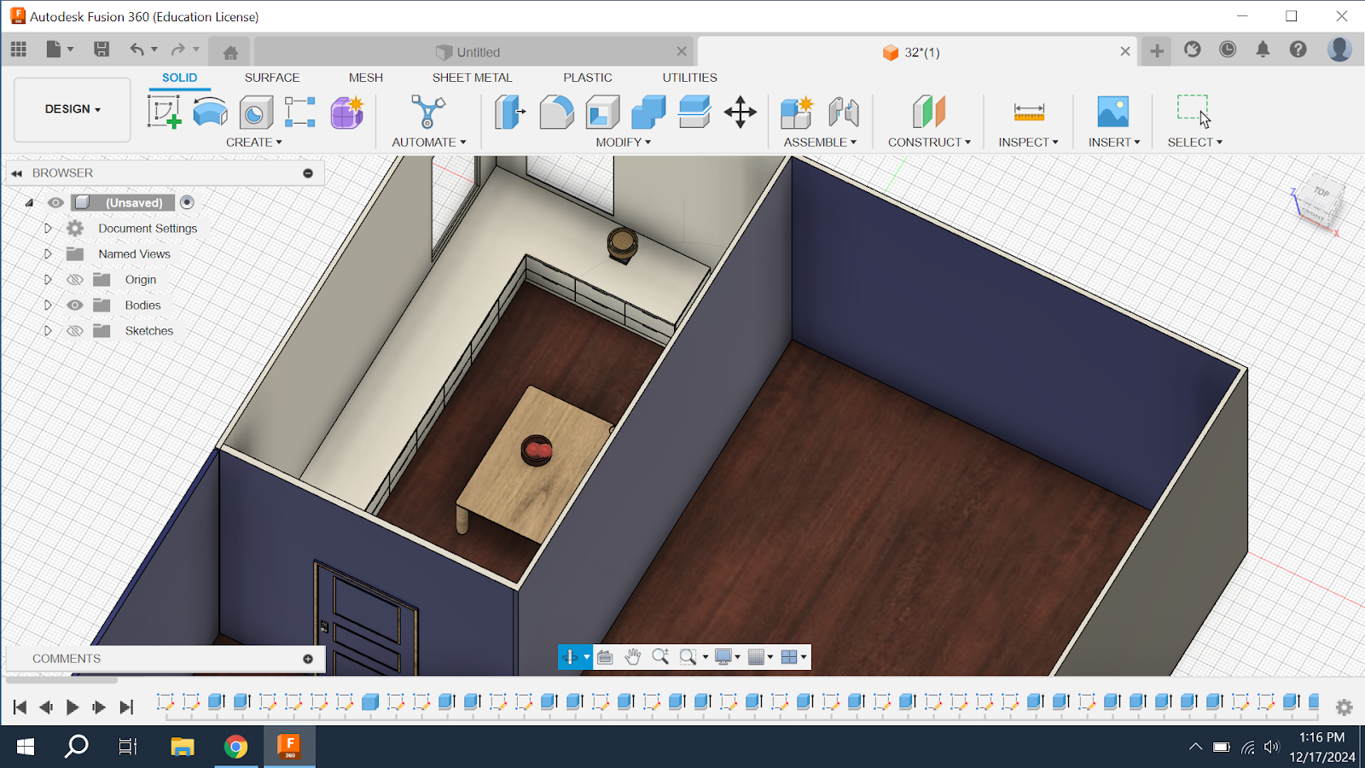Open the CREATE dropdown menu

(x=253, y=143)
